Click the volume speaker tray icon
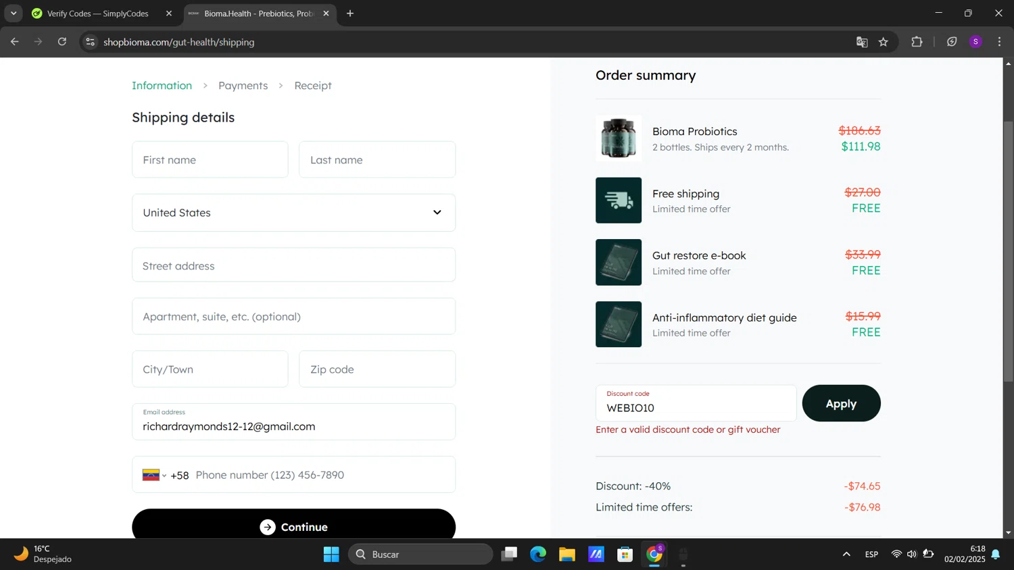Image resolution: width=1014 pixels, height=570 pixels. click(912, 554)
